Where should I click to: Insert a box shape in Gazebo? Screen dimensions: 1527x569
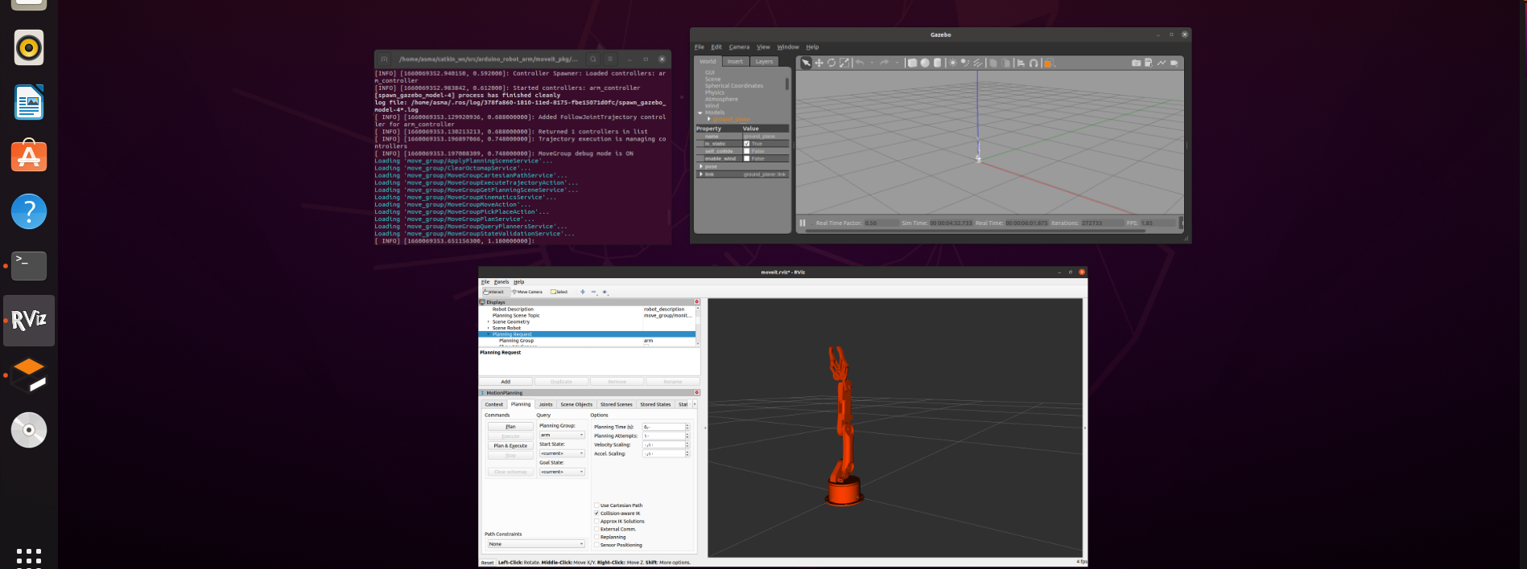point(912,63)
